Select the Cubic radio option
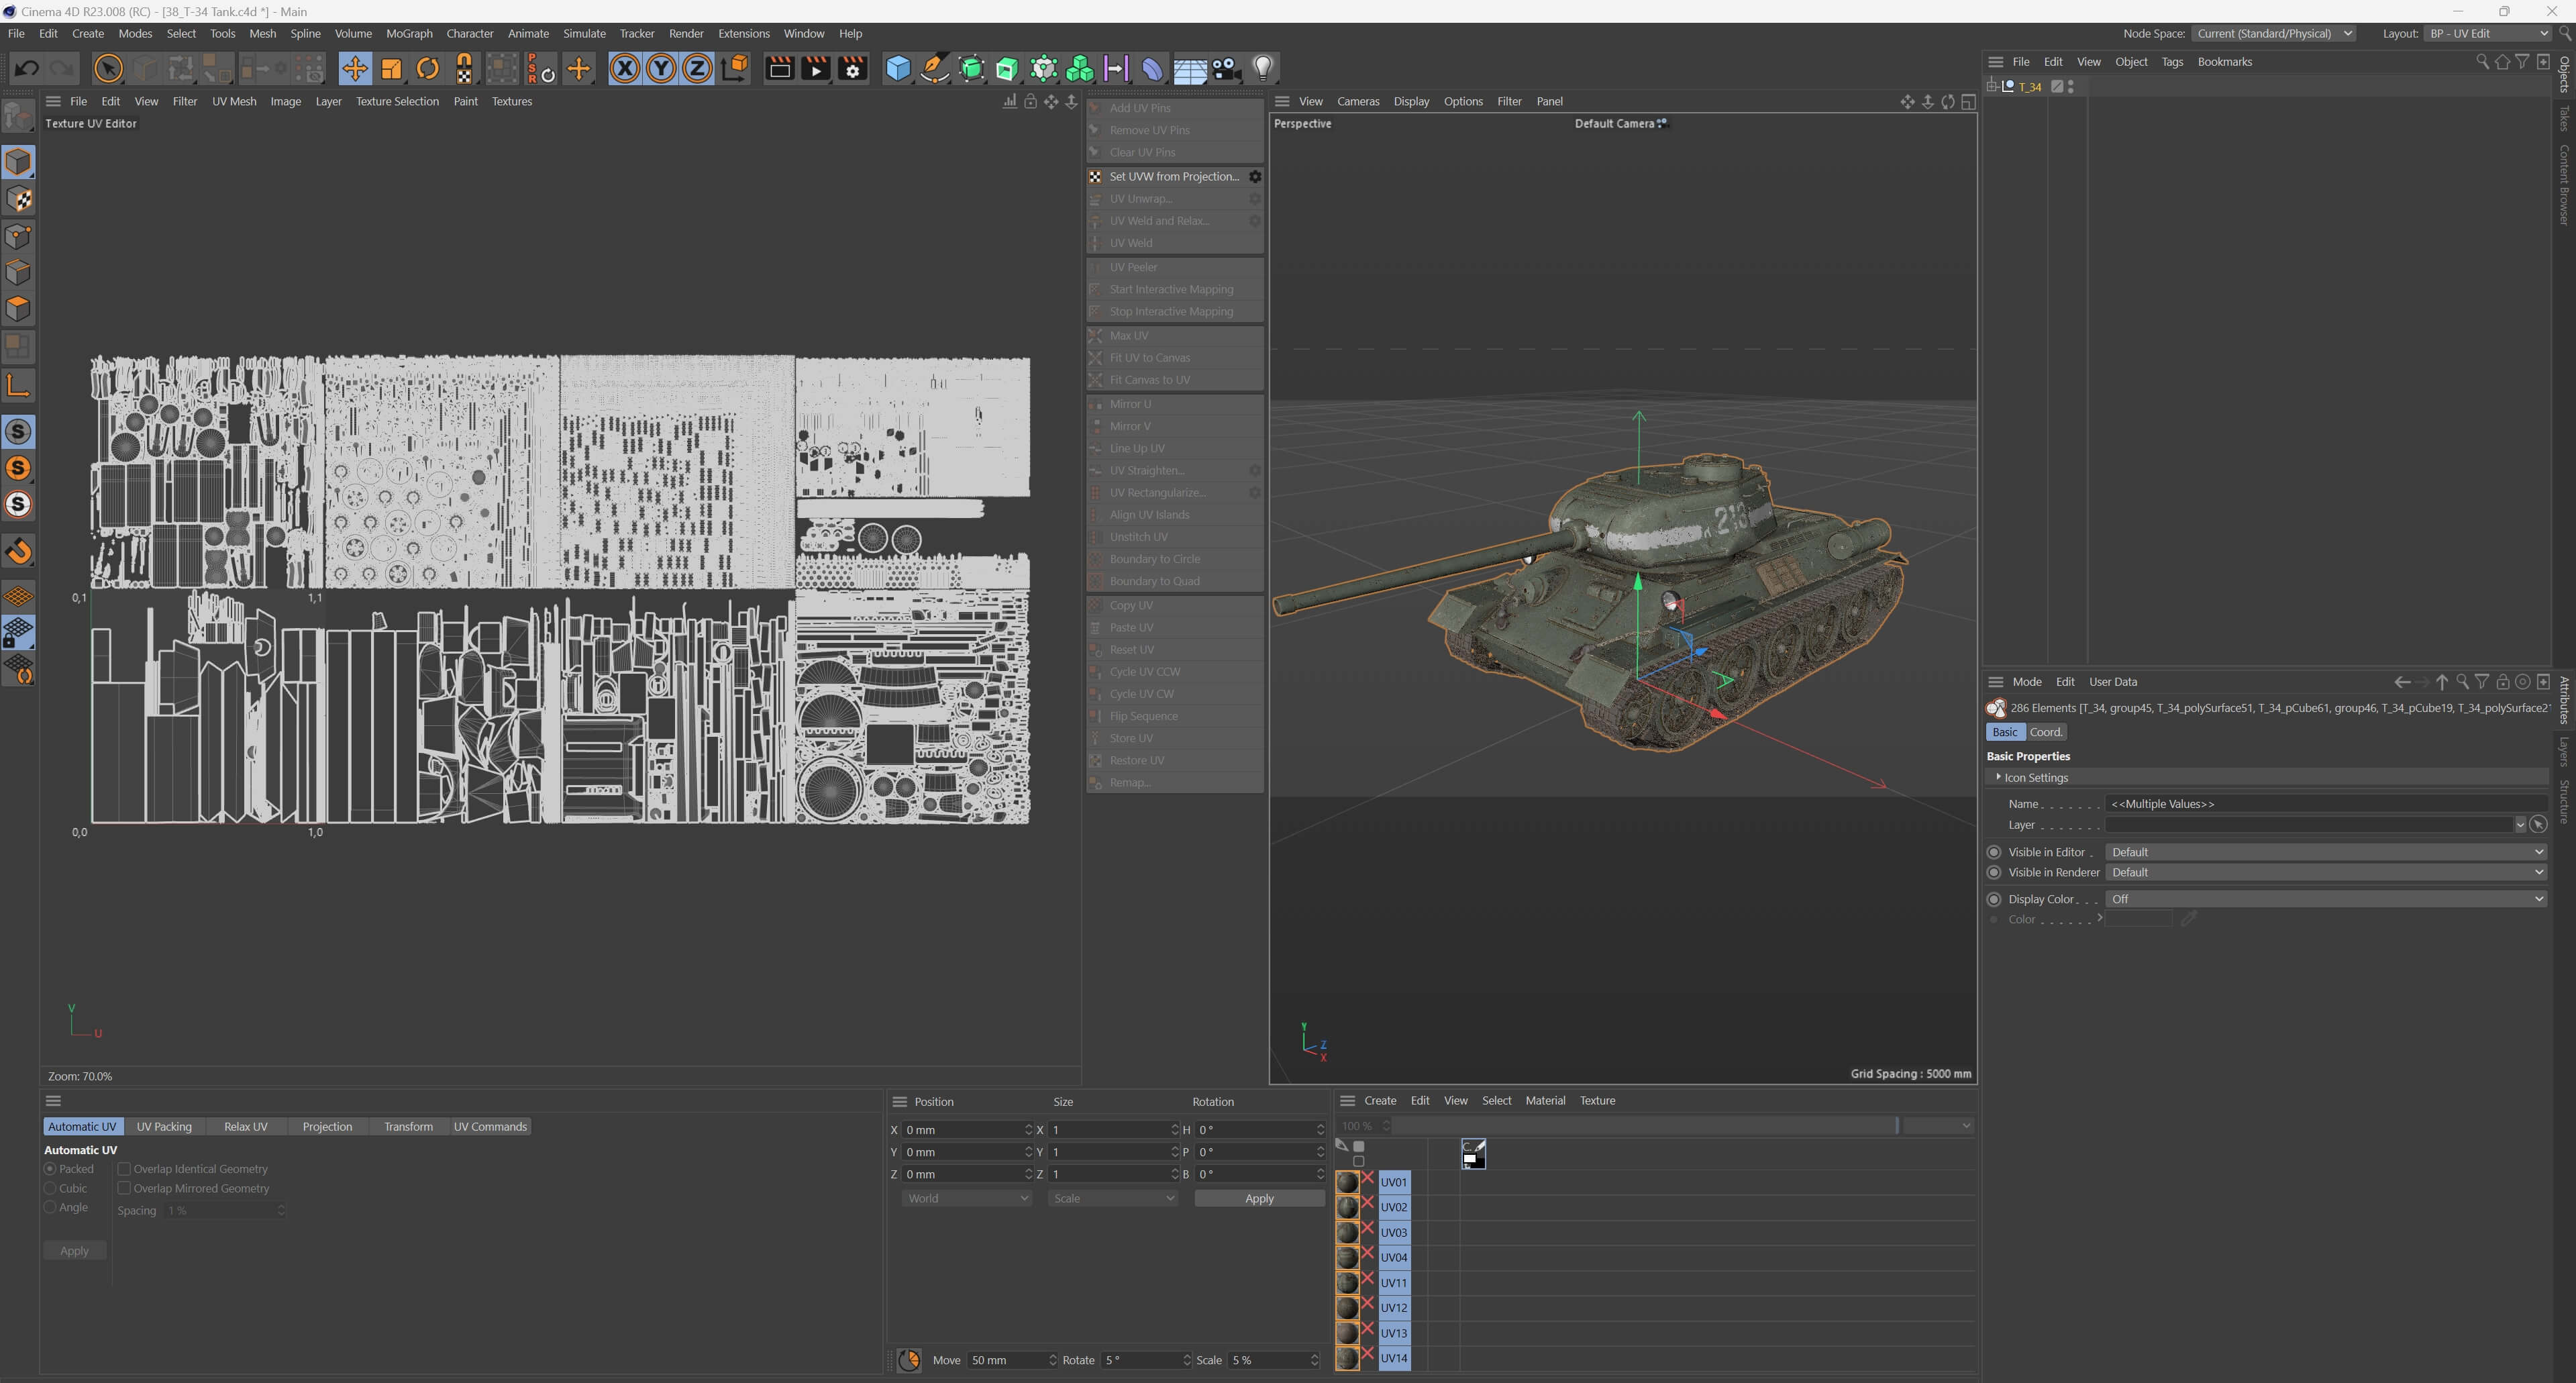The image size is (2576, 1383). click(x=50, y=1188)
